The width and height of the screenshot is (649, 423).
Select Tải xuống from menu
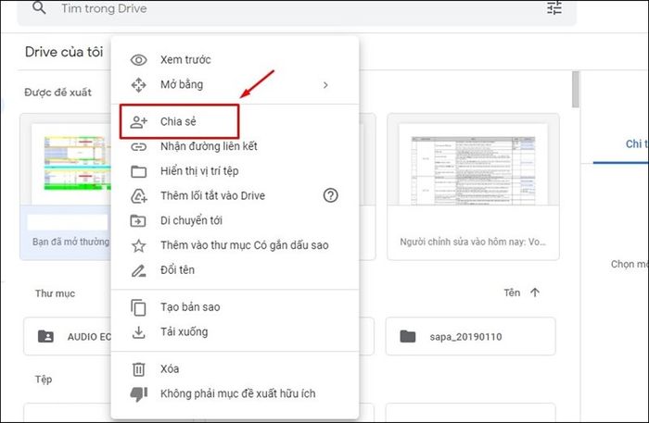[235, 332]
